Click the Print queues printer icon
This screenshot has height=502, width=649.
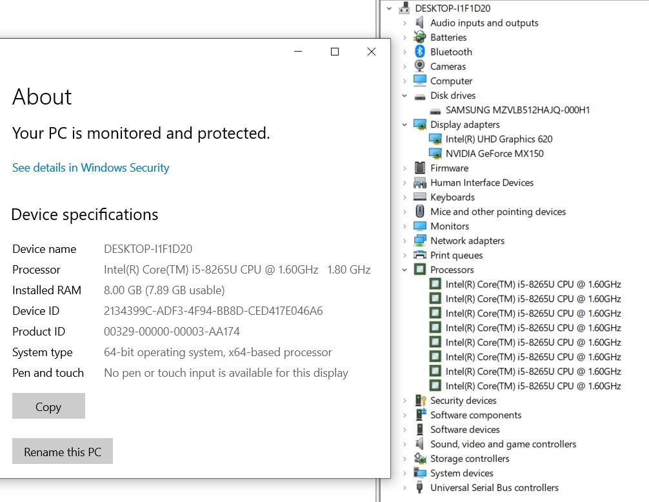tap(420, 254)
